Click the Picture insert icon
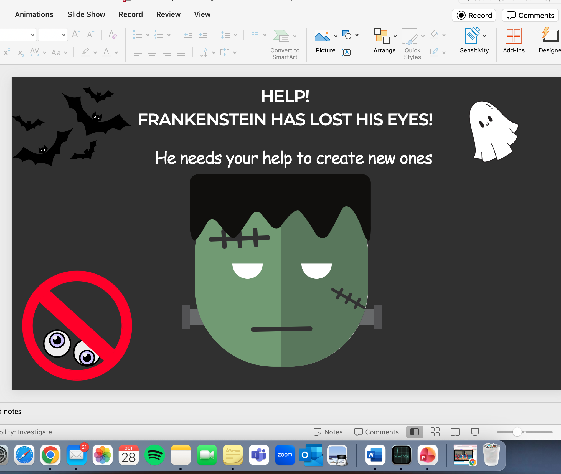This screenshot has height=474, width=561. [322, 36]
